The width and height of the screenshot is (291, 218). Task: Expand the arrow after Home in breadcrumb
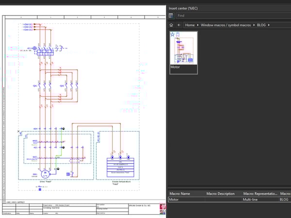(x=197, y=25)
